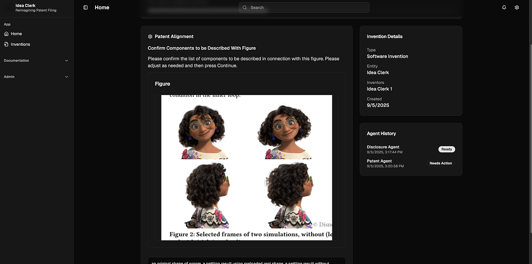Click the Patent Alignment gear icon
The width and height of the screenshot is (532, 264).
click(150, 37)
